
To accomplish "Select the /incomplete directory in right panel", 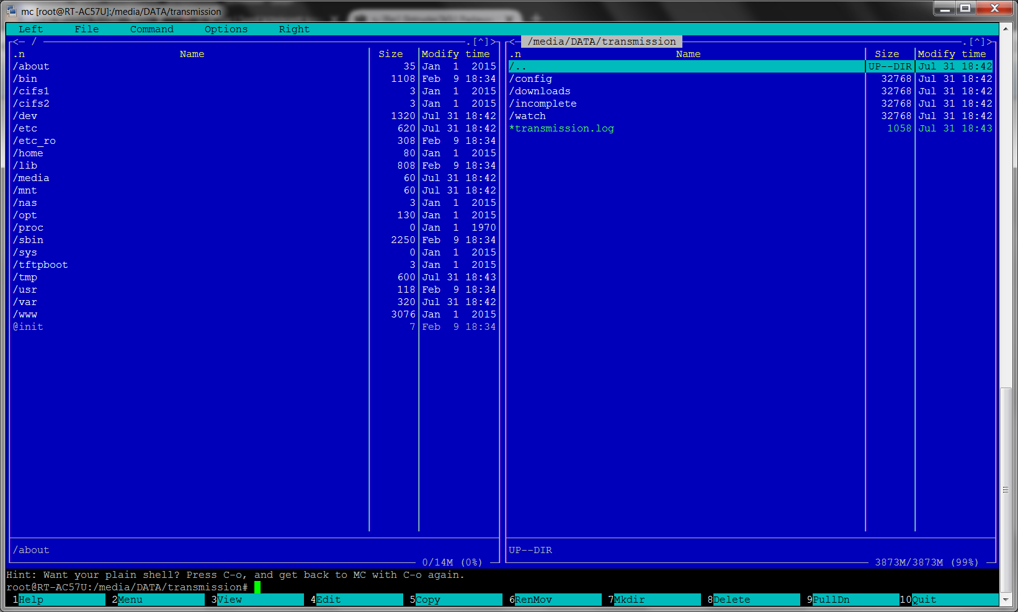I will (x=751, y=104).
